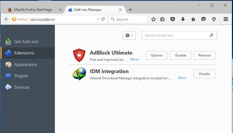Open Appearance category
233x133 pixels.
tap(28, 64)
